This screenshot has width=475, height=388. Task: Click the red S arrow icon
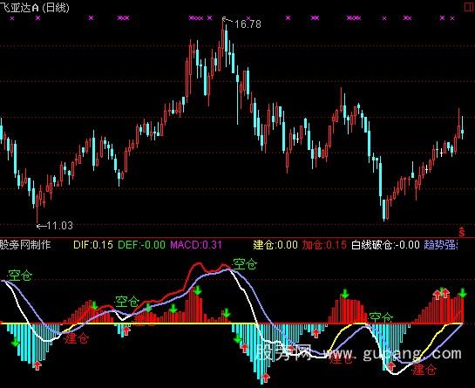(462, 232)
